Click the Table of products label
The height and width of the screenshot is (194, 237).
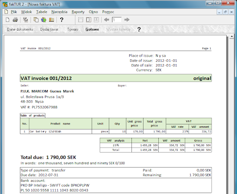32,116
